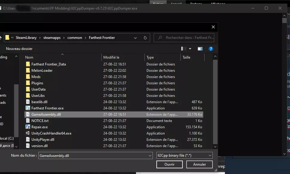Screen dimensions: 290x174
Task: Select the UnityCrashHandler64.exe icon
Action: 28,133
